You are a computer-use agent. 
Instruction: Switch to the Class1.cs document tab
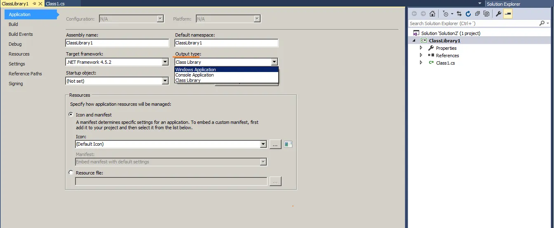click(55, 4)
